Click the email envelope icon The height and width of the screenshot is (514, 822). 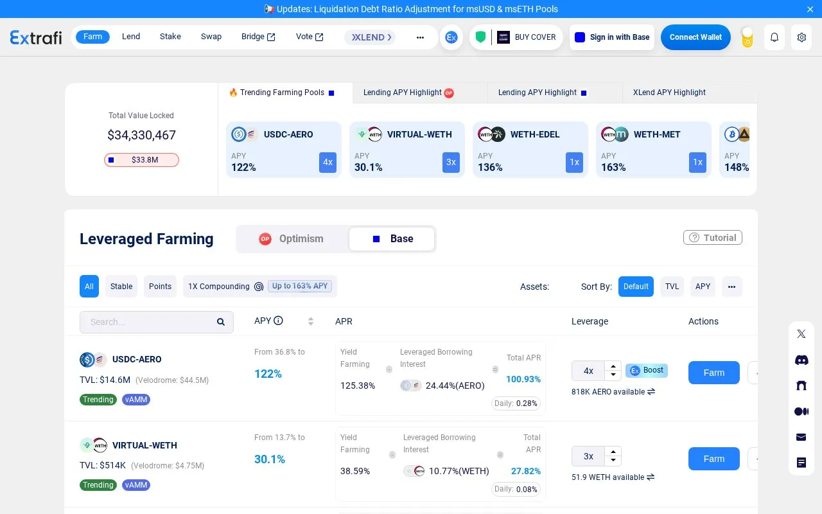(801, 437)
